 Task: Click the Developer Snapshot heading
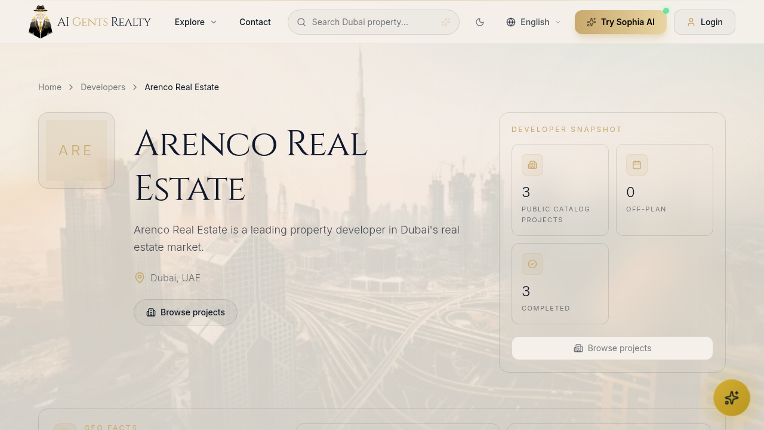coord(567,130)
